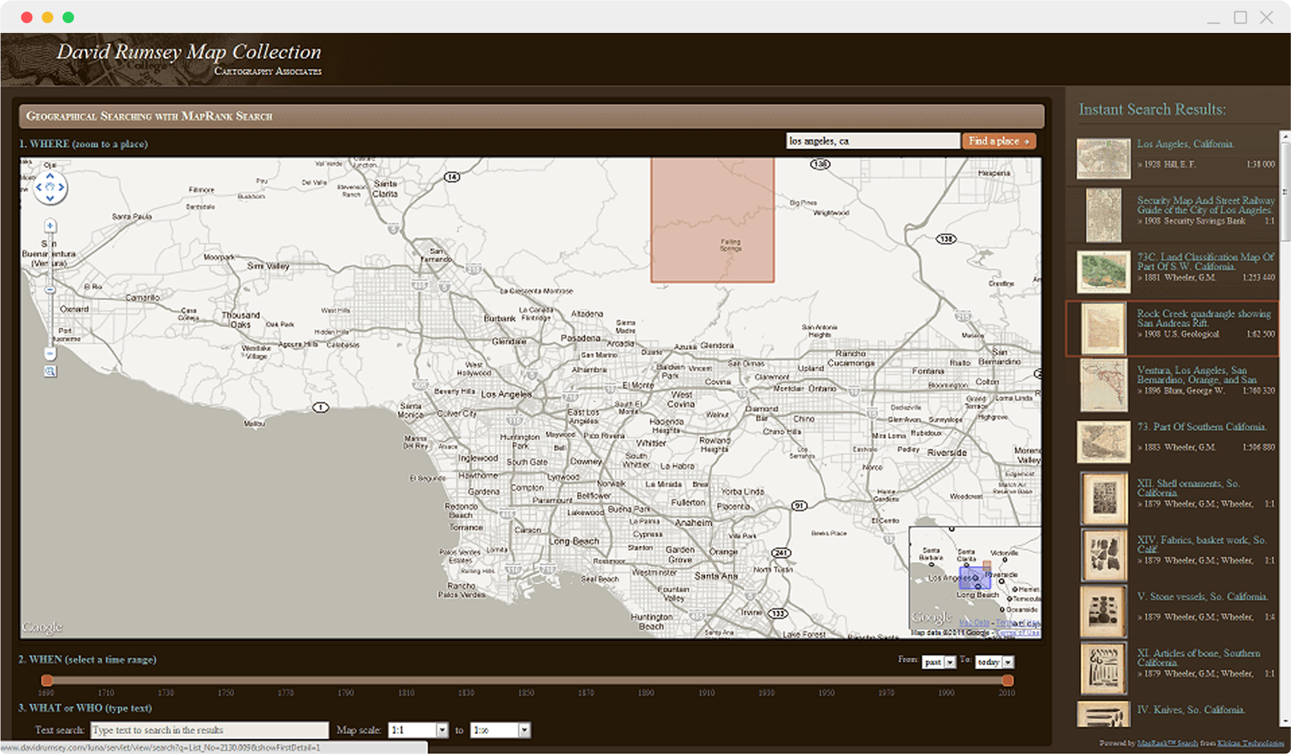
Task: Open the XII. Shell ornaments thumbnail
Action: (1104, 498)
